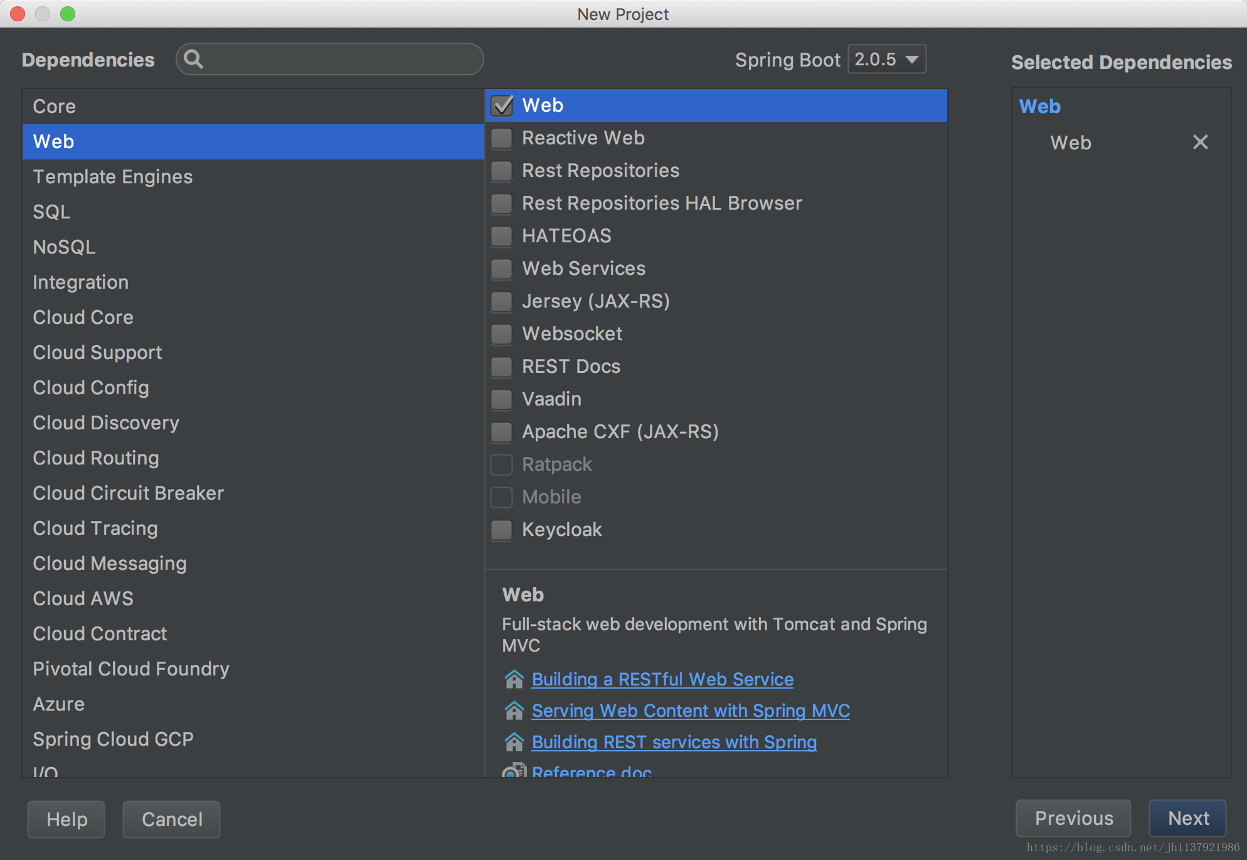Click guide icon beside Building a RESTful Web Service

(514, 679)
